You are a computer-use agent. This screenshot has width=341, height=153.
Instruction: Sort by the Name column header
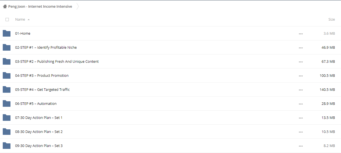tap(20, 20)
